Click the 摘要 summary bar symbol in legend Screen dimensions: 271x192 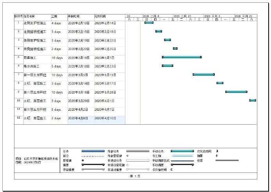pos(93,165)
